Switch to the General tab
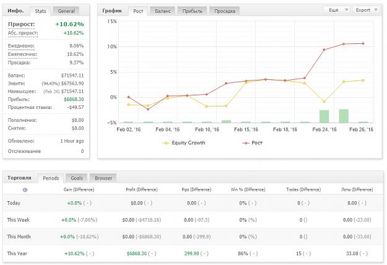Viewport: 387px width, 265px height. point(66,11)
